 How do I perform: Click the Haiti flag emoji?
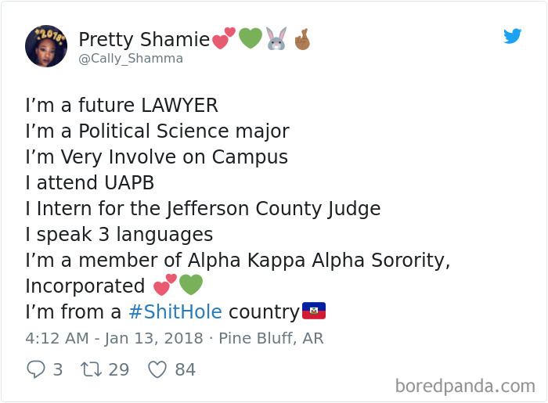click(x=313, y=311)
